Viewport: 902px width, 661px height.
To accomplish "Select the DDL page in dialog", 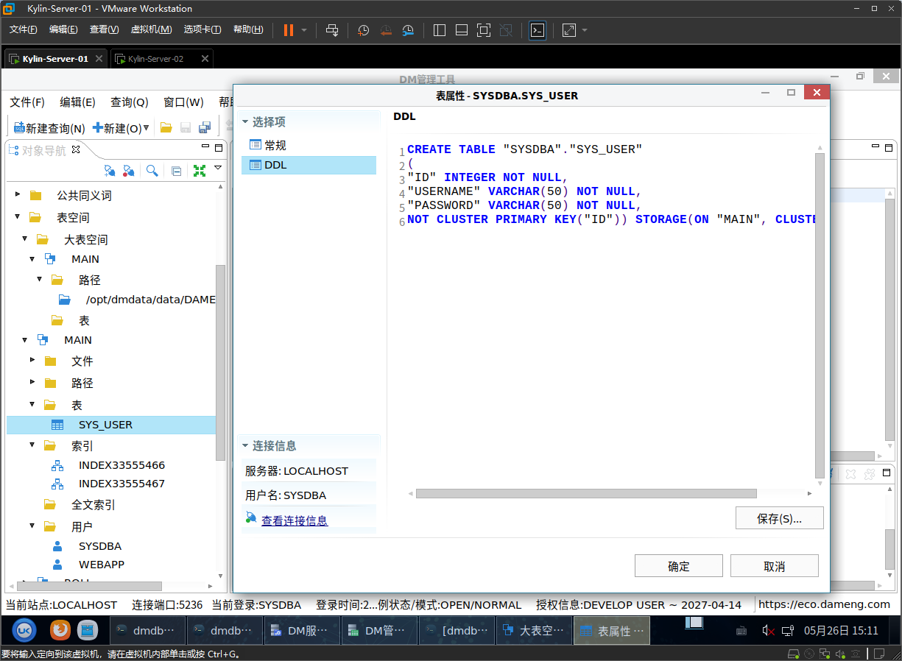I will 309,165.
